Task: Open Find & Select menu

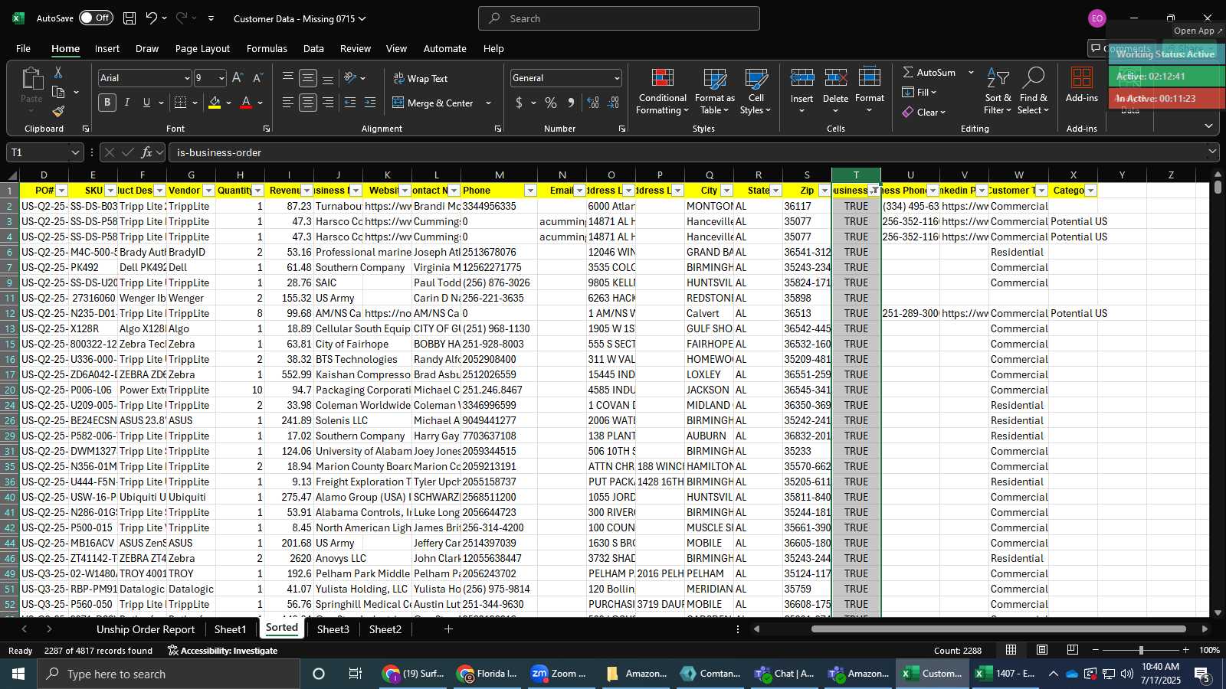Action: tap(1033, 92)
